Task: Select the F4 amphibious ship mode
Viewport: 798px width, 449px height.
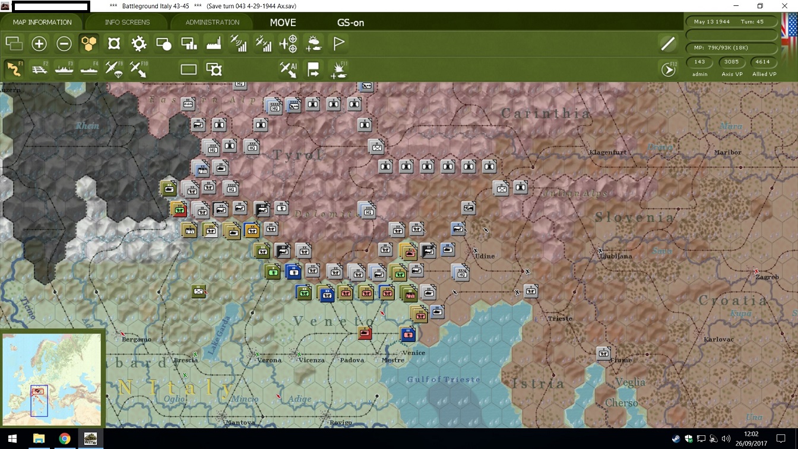Action: 89,69
